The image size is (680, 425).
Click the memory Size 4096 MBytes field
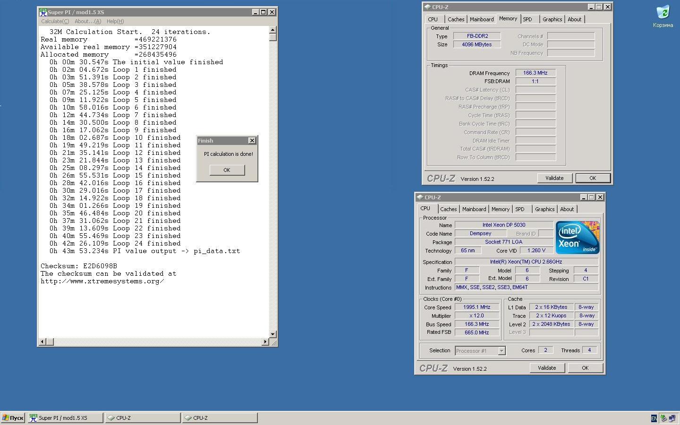click(477, 44)
